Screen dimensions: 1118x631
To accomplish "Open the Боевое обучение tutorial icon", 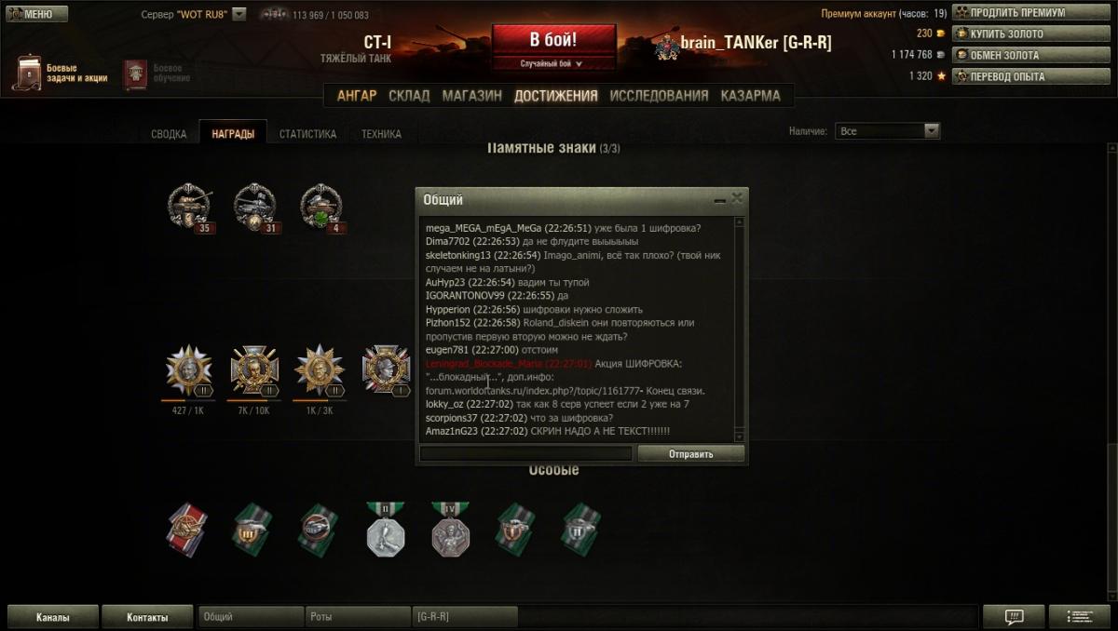I will click(136, 74).
